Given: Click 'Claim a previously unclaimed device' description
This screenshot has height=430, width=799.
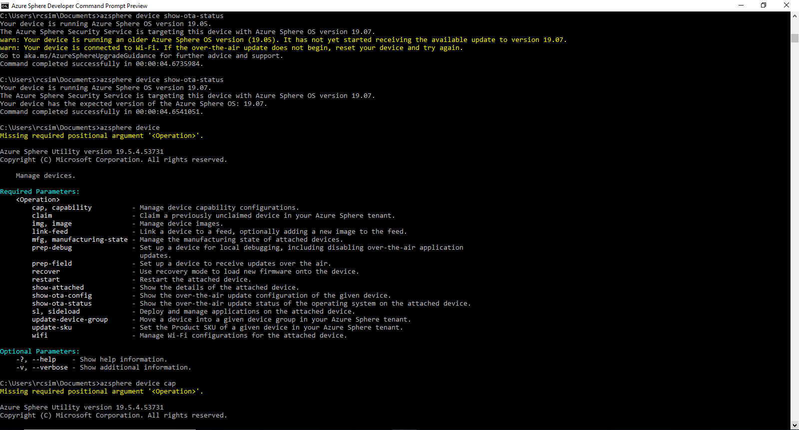Looking at the screenshot, I should pos(268,216).
